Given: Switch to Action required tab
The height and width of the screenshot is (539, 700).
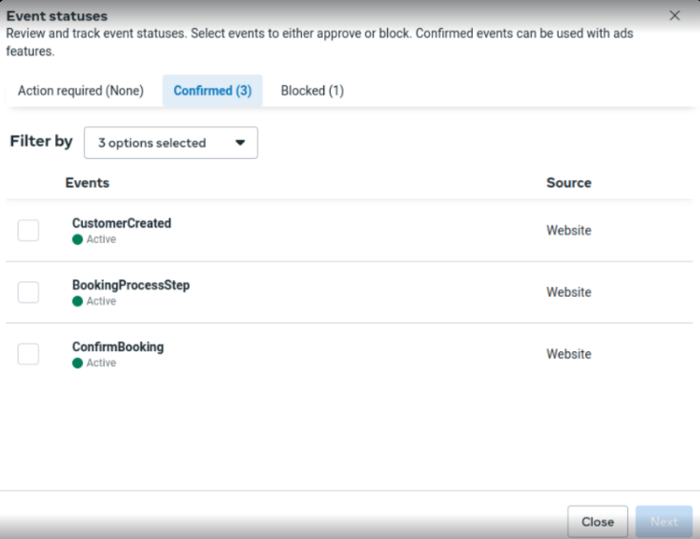Looking at the screenshot, I should (80, 91).
